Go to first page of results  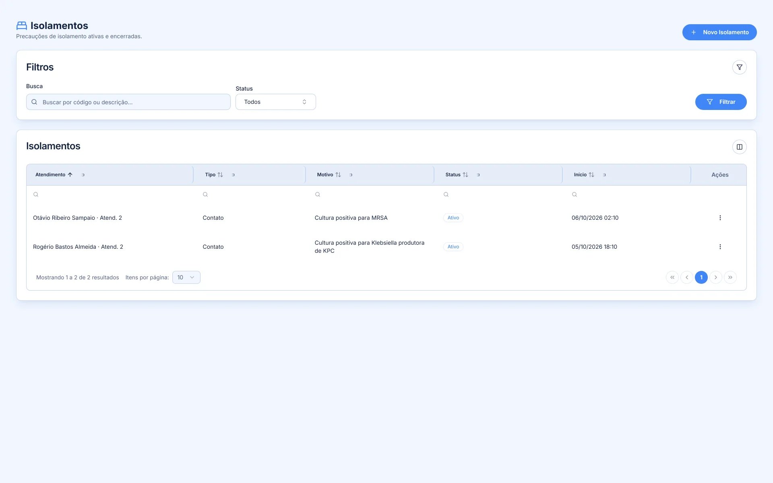[672, 277]
